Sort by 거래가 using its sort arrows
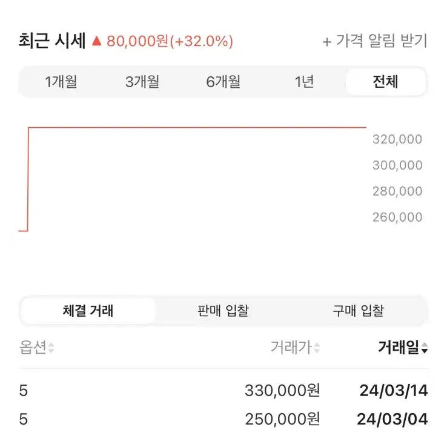Screen dimensions: 447x447 point(317,348)
